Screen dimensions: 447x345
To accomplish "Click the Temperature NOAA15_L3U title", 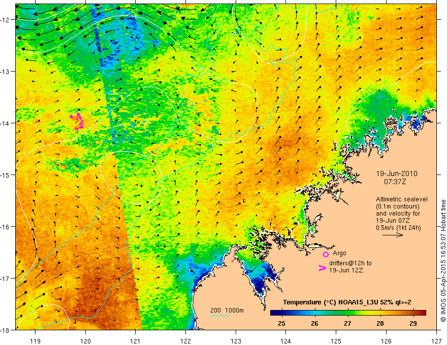I will pyautogui.click(x=346, y=302).
